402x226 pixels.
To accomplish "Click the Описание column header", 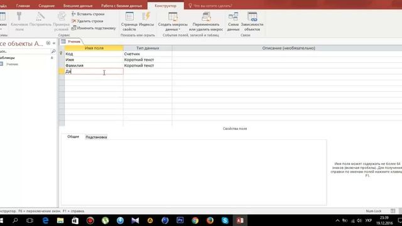I will [288, 48].
